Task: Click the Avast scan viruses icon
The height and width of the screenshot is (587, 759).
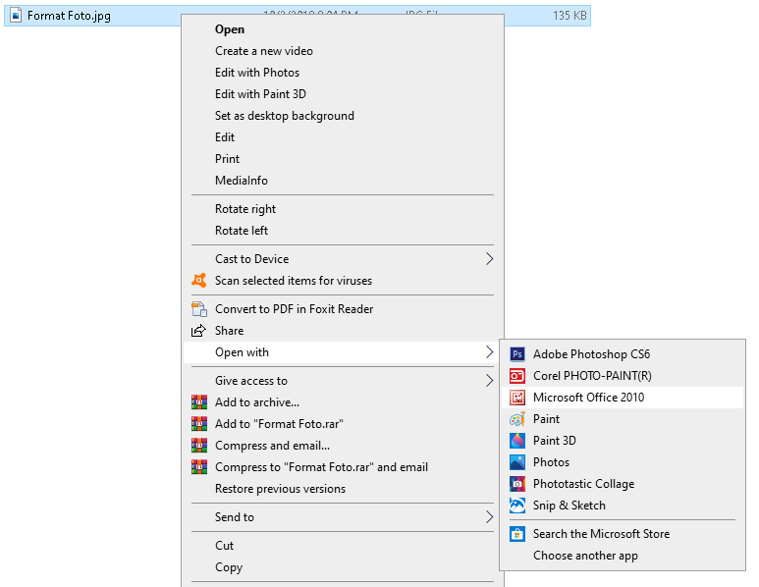Action: point(199,281)
